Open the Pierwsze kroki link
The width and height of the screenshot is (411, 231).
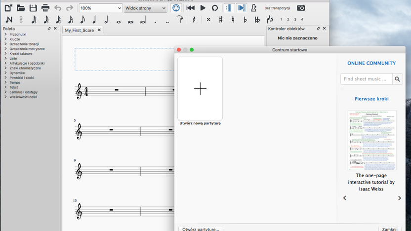click(371, 99)
